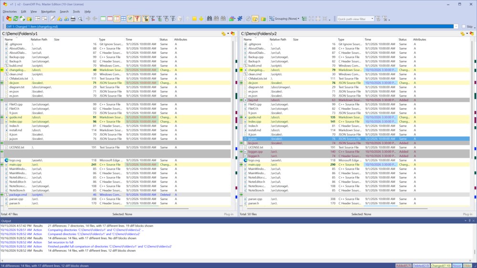
Task: Click the gray left arrow navigation icon
Action: point(95,19)
